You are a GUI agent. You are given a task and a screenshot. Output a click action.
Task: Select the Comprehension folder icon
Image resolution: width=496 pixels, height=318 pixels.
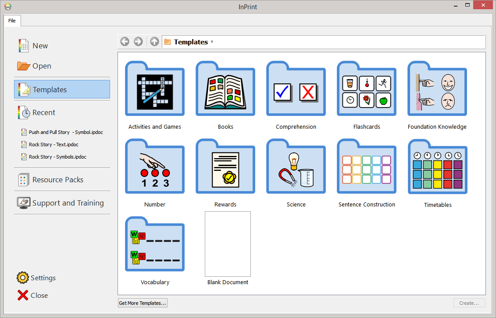(x=296, y=91)
